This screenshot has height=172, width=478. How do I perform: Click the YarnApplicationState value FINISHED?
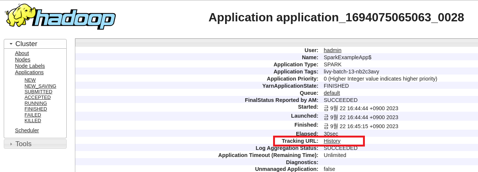point(336,86)
